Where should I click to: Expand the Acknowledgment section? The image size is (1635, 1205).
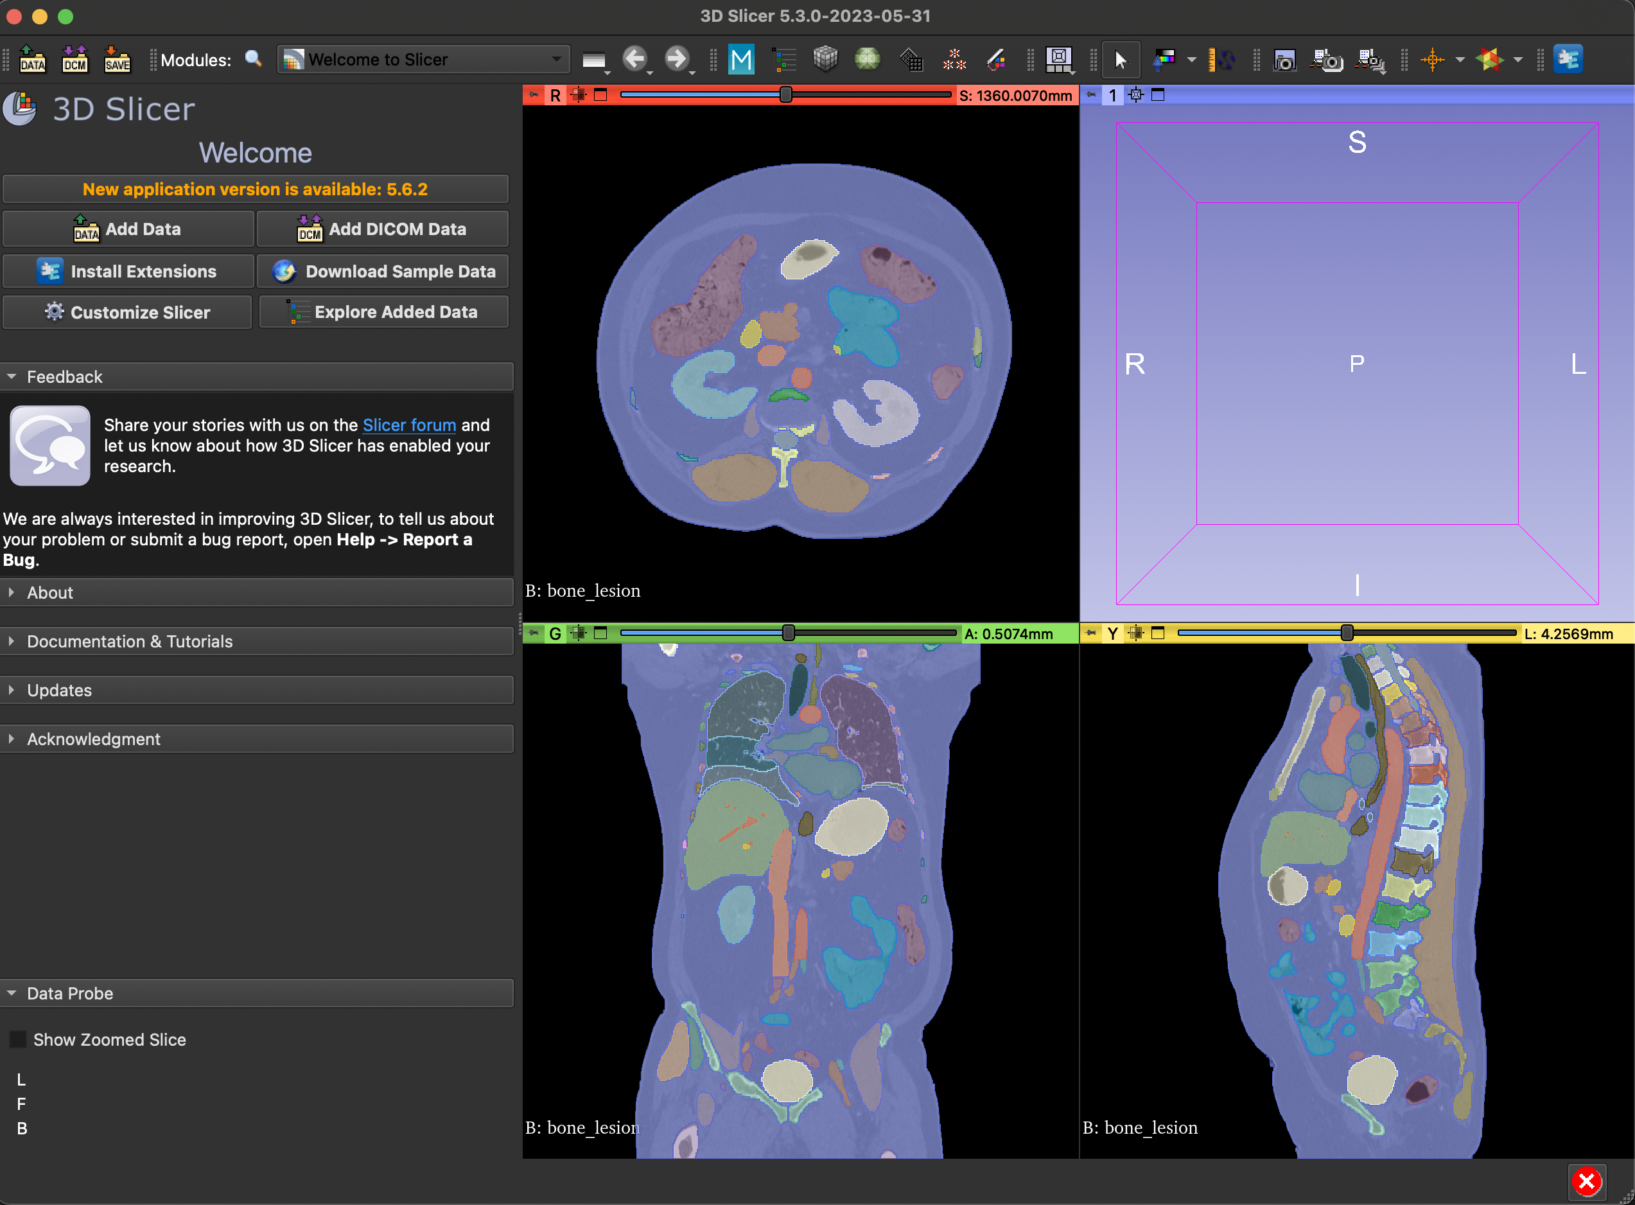[257, 739]
